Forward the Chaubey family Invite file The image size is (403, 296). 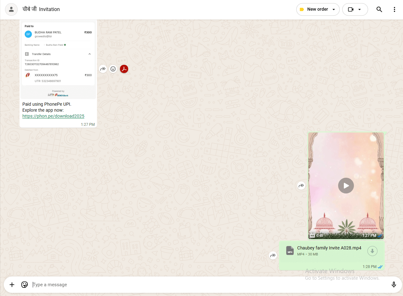273,255
